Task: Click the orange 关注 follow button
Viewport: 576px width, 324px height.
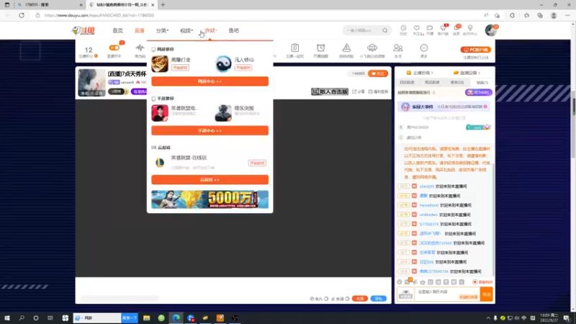Action: (x=377, y=73)
